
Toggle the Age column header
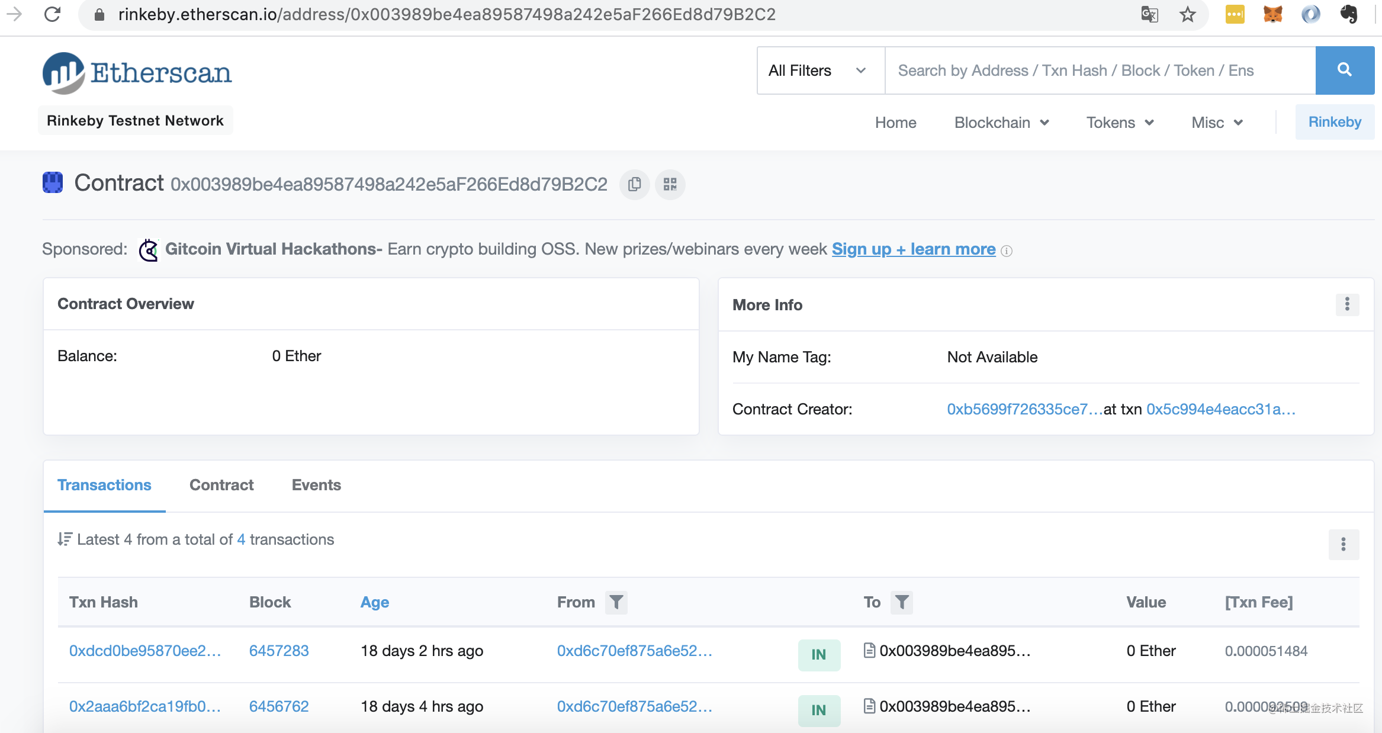[x=375, y=602]
